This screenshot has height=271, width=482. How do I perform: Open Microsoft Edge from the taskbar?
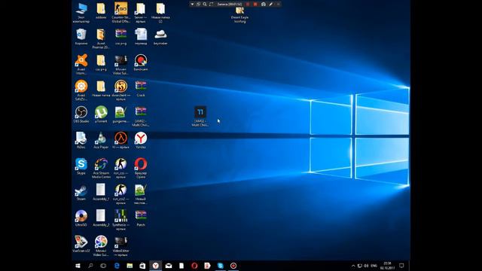(117, 266)
